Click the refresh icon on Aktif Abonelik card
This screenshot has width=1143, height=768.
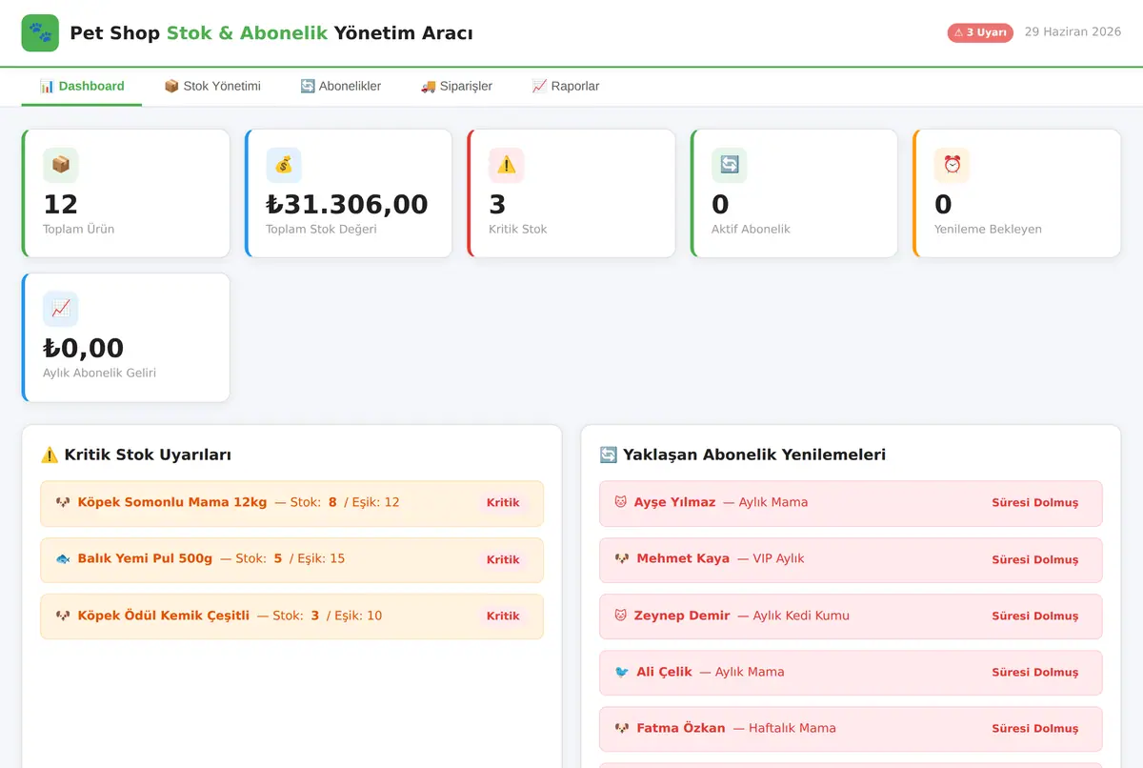pyautogui.click(x=730, y=165)
